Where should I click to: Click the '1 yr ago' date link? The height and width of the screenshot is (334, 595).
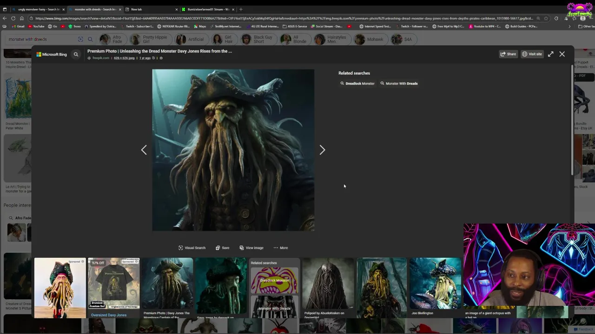(145, 58)
